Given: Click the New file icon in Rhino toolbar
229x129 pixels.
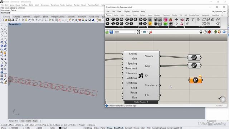Looking at the screenshot, I should tap(3, 20).
